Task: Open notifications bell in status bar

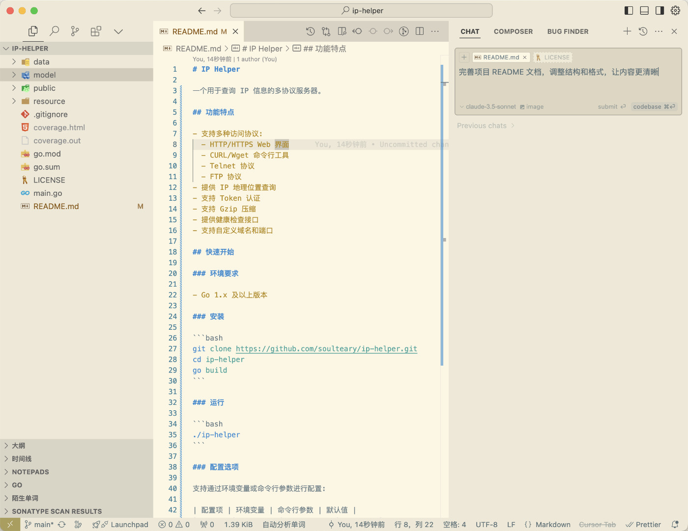Action: point(675,525)
